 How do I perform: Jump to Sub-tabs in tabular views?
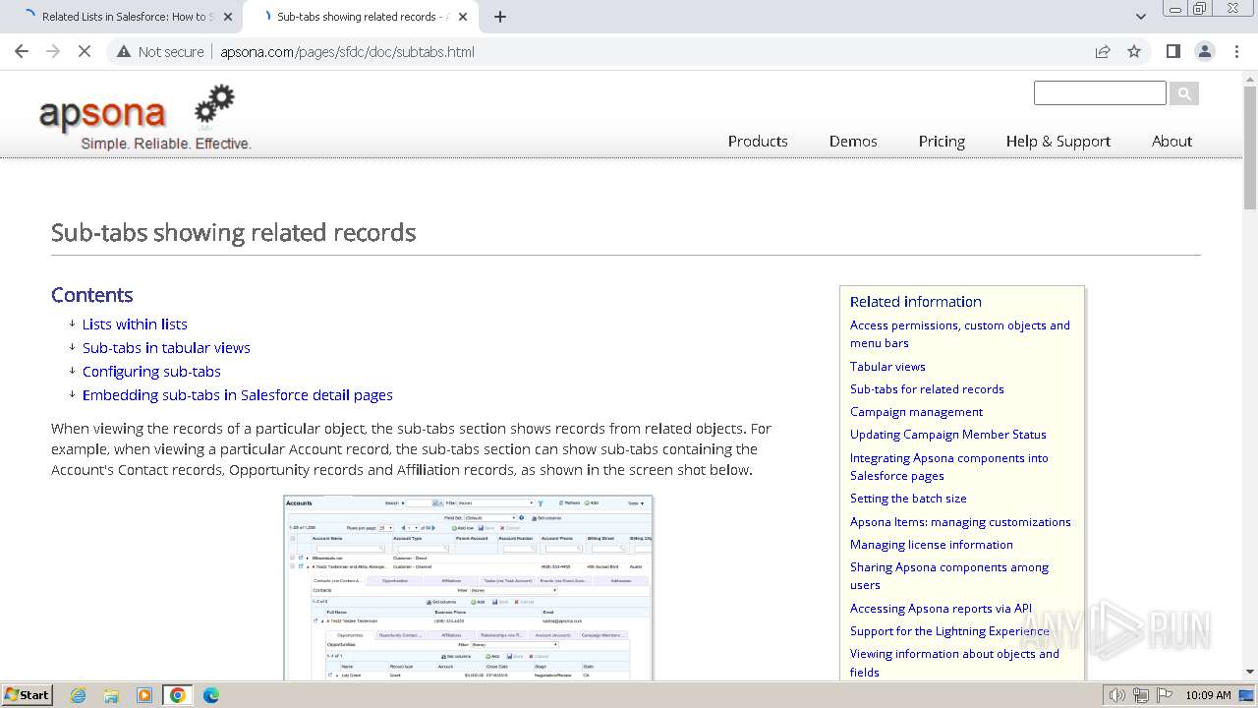[166, 347]
